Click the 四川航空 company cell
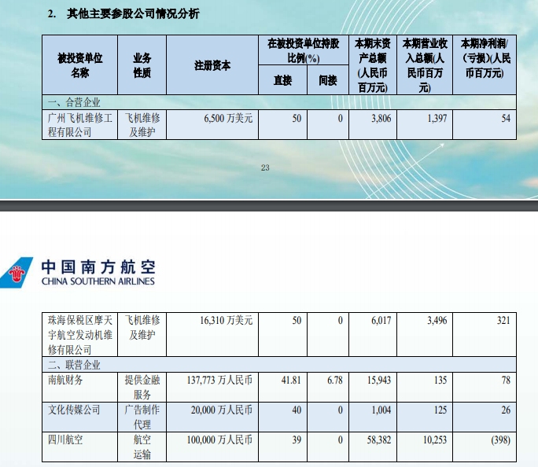The width and height of the screenshot is (538, 467). [80, 447]
